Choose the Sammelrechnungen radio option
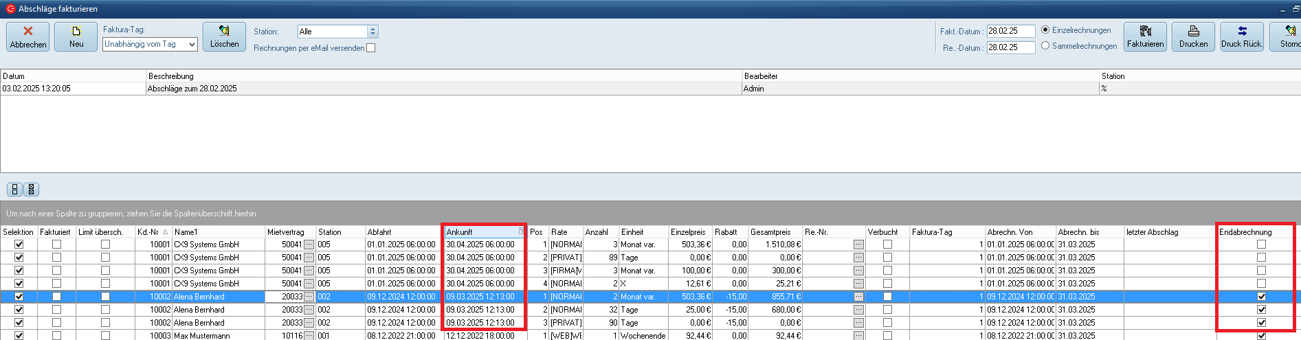This screenshot has width=1301, height=340. [1045, 46]
